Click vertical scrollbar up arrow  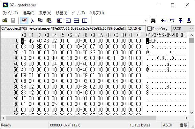point(191,35)
